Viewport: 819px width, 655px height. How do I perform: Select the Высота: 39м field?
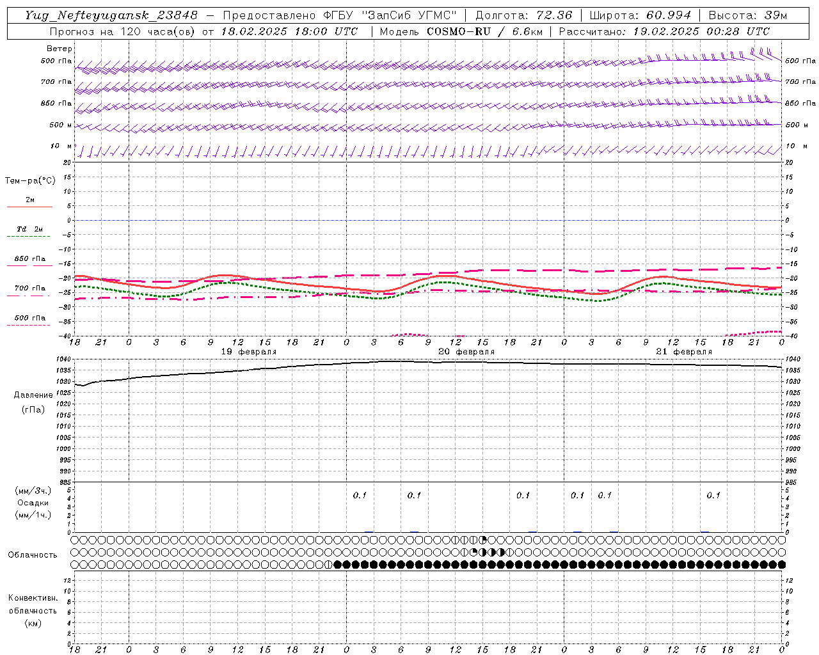748,15
